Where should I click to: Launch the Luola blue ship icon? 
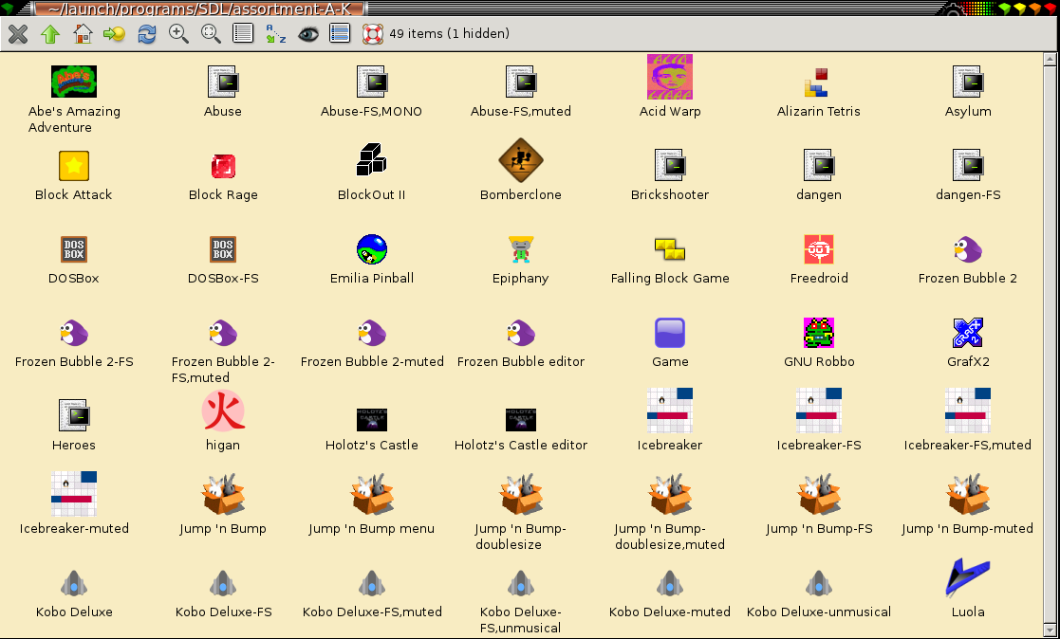point(968,578)
